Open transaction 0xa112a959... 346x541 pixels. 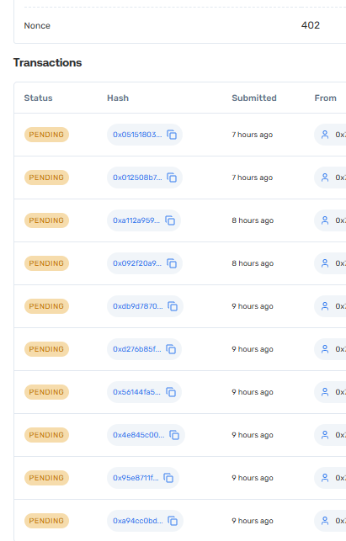point(136,220)
